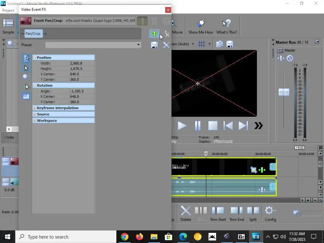
Task: Toggle Enable Snapping tool in Pan/Crop sidebar
Action: coord(26,87)
